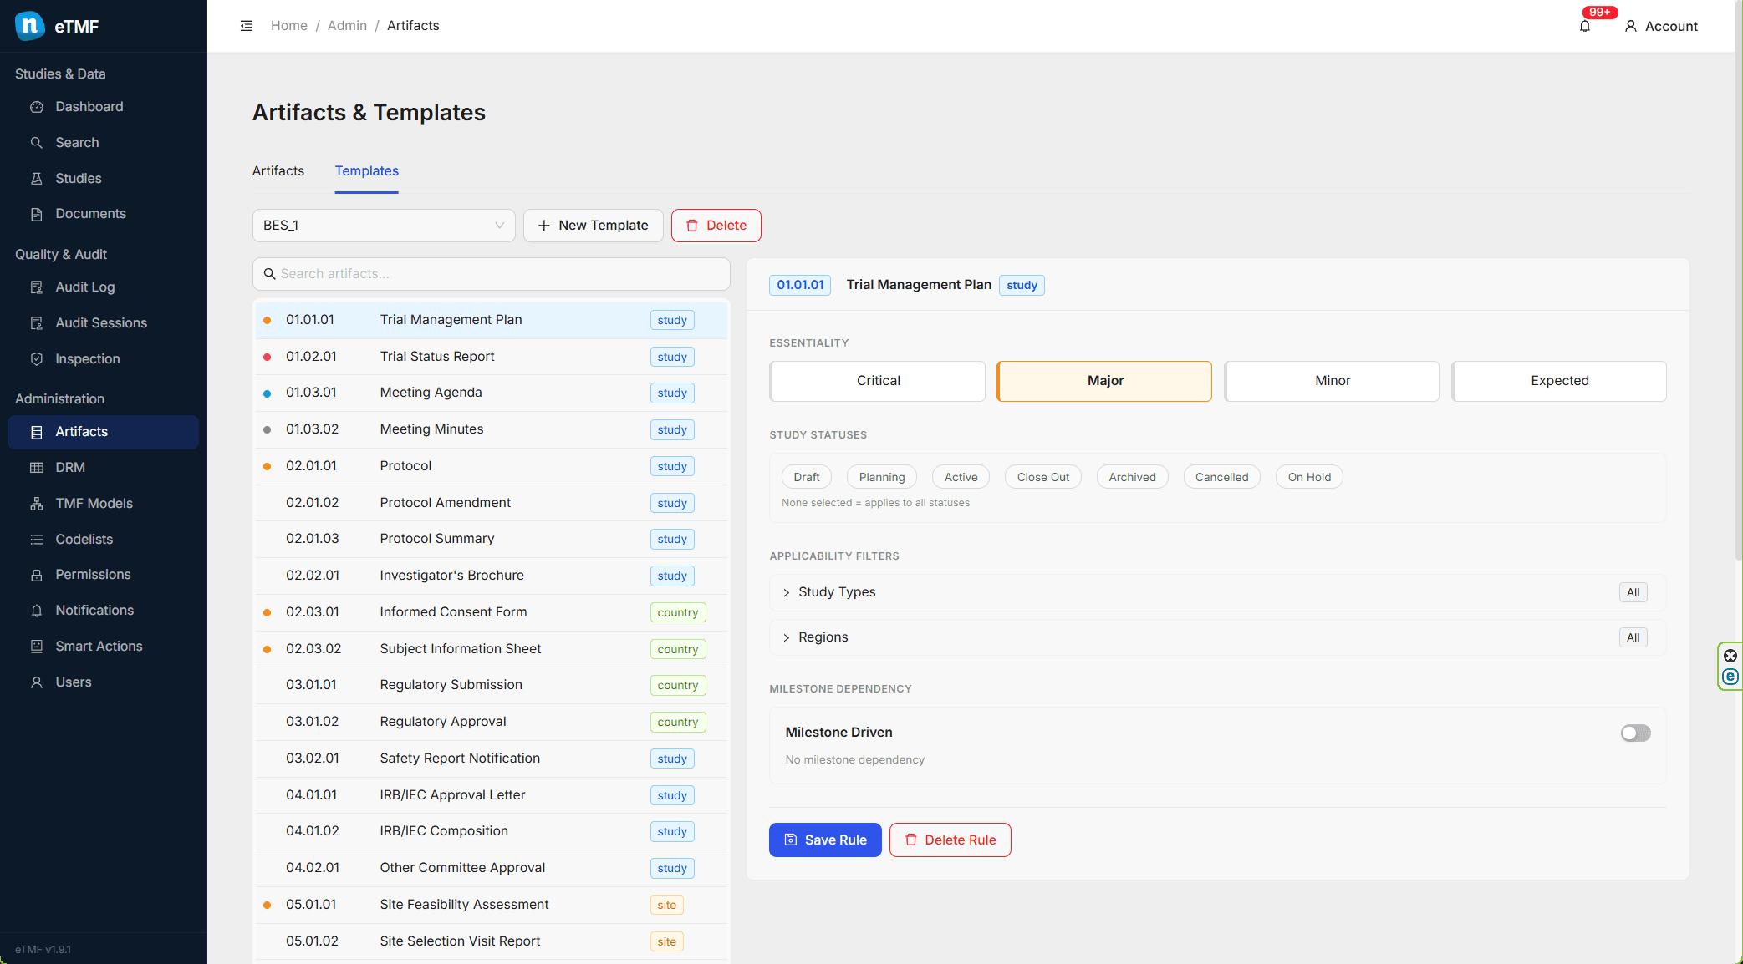Screen dimensions: 1743x964
Task: Open Home breadcrumb link
Action: [x=289, y=26]
